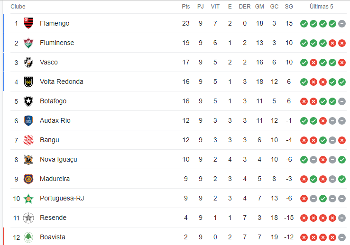Screen dimensions: 350x245
Task: Click the Nova Iguaçu crest
Action: point(28,160)
